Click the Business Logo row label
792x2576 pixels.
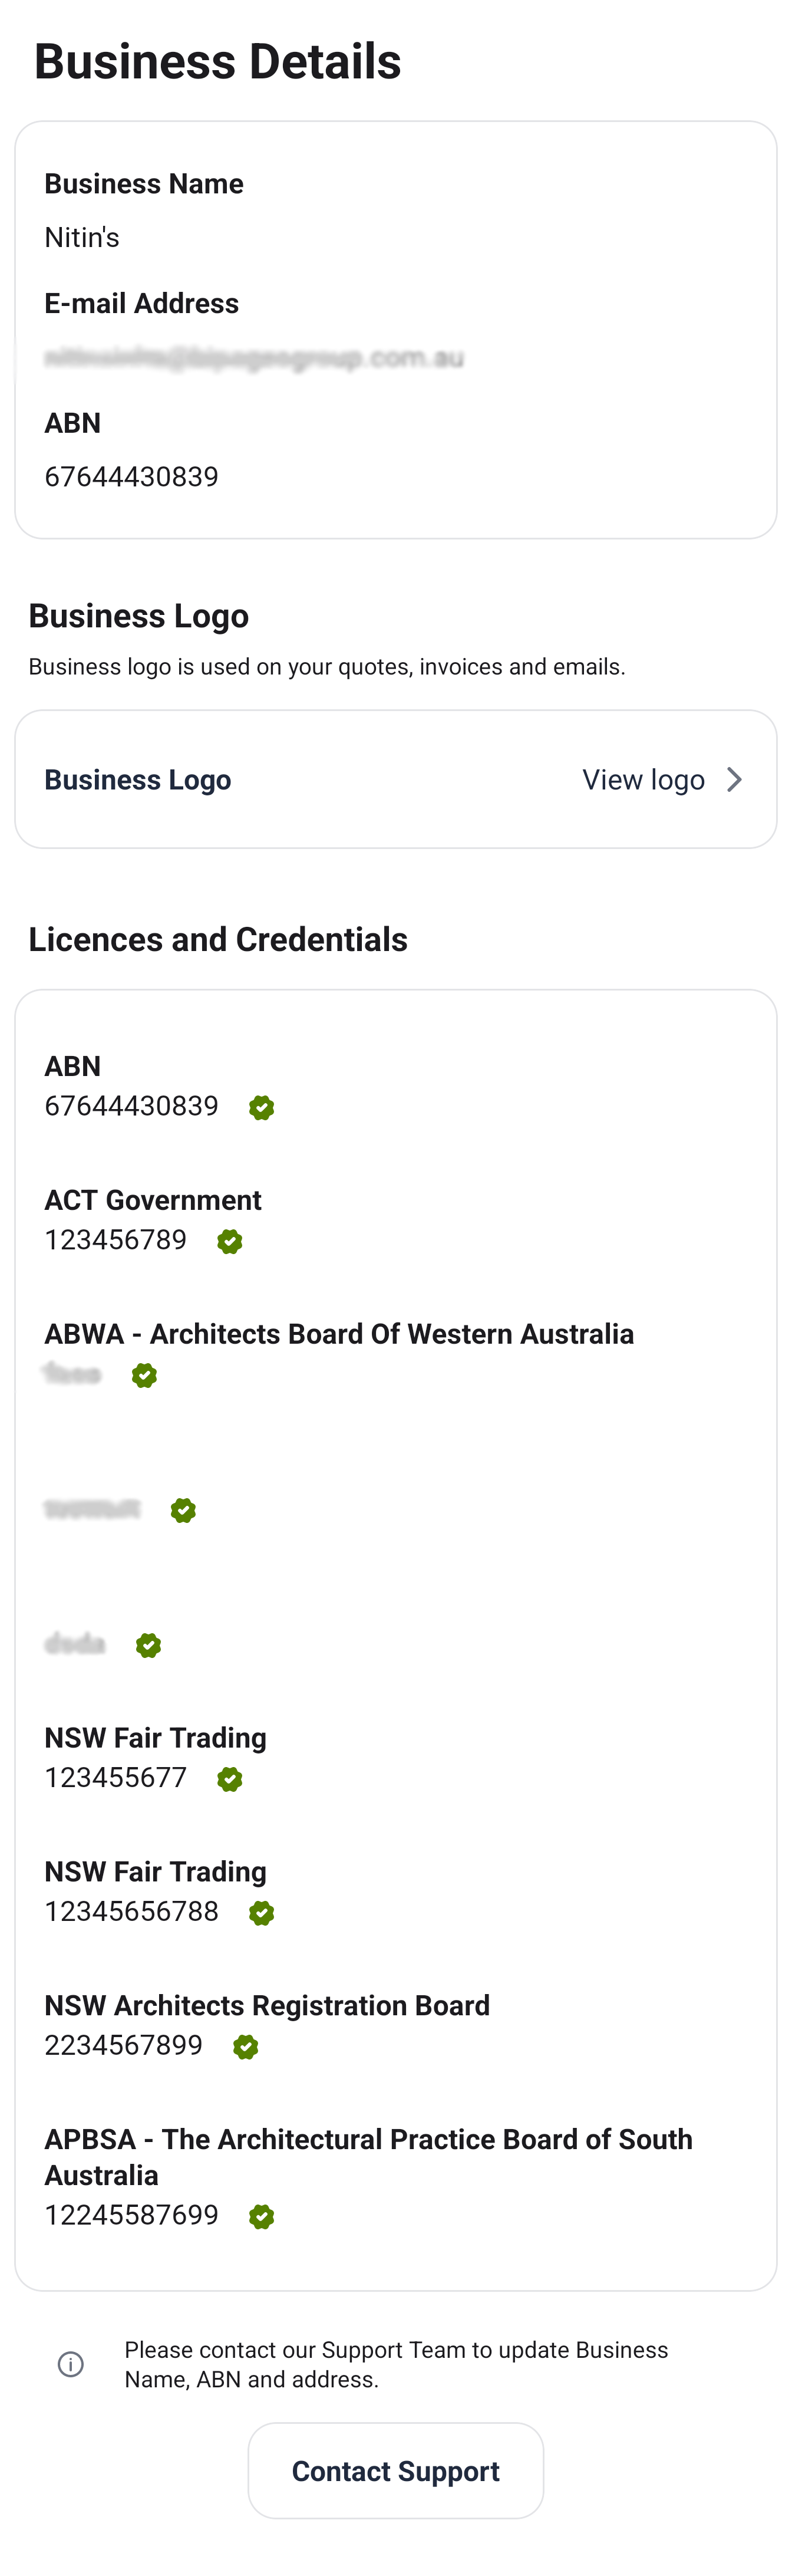click(x=138, y=780)
